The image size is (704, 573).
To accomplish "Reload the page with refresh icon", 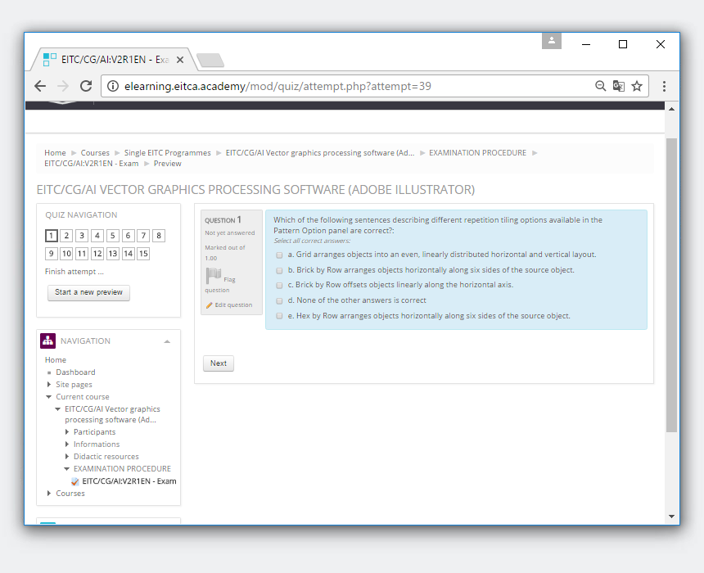I will [x=85, y=86].
